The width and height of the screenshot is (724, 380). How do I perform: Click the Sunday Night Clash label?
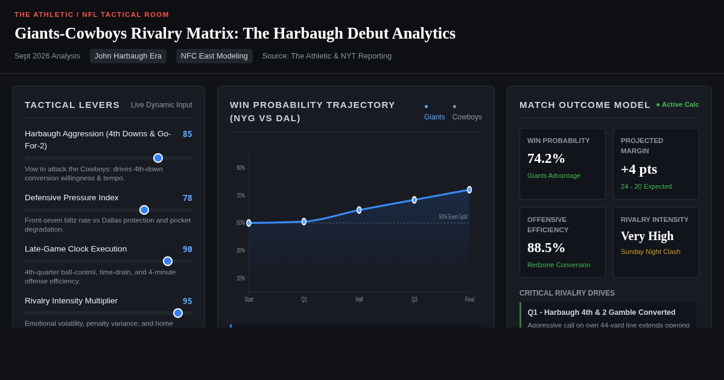pyautogui.click(x=650, y=252)
